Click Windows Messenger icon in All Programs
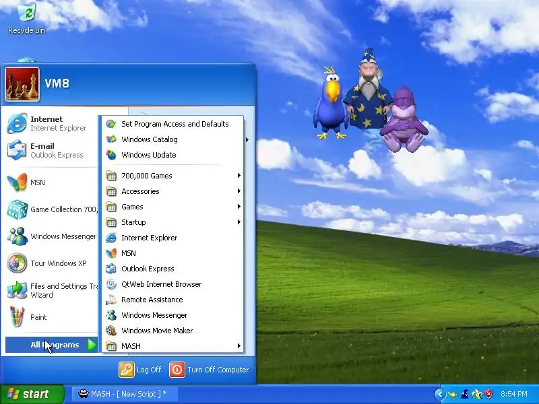 (111, 315)
